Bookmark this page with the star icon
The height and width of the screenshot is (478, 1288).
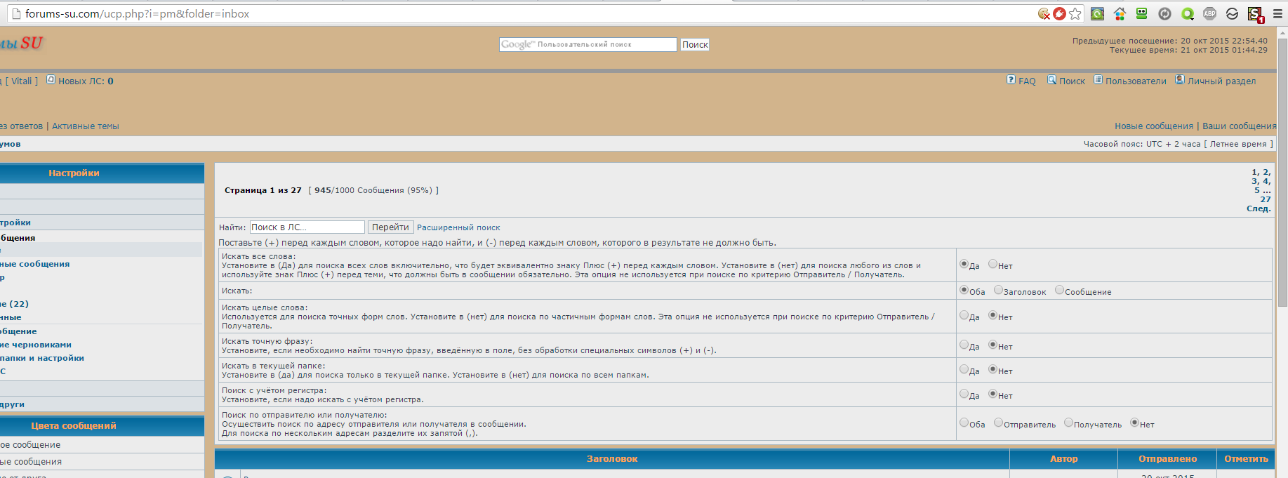coord(1075,13)
